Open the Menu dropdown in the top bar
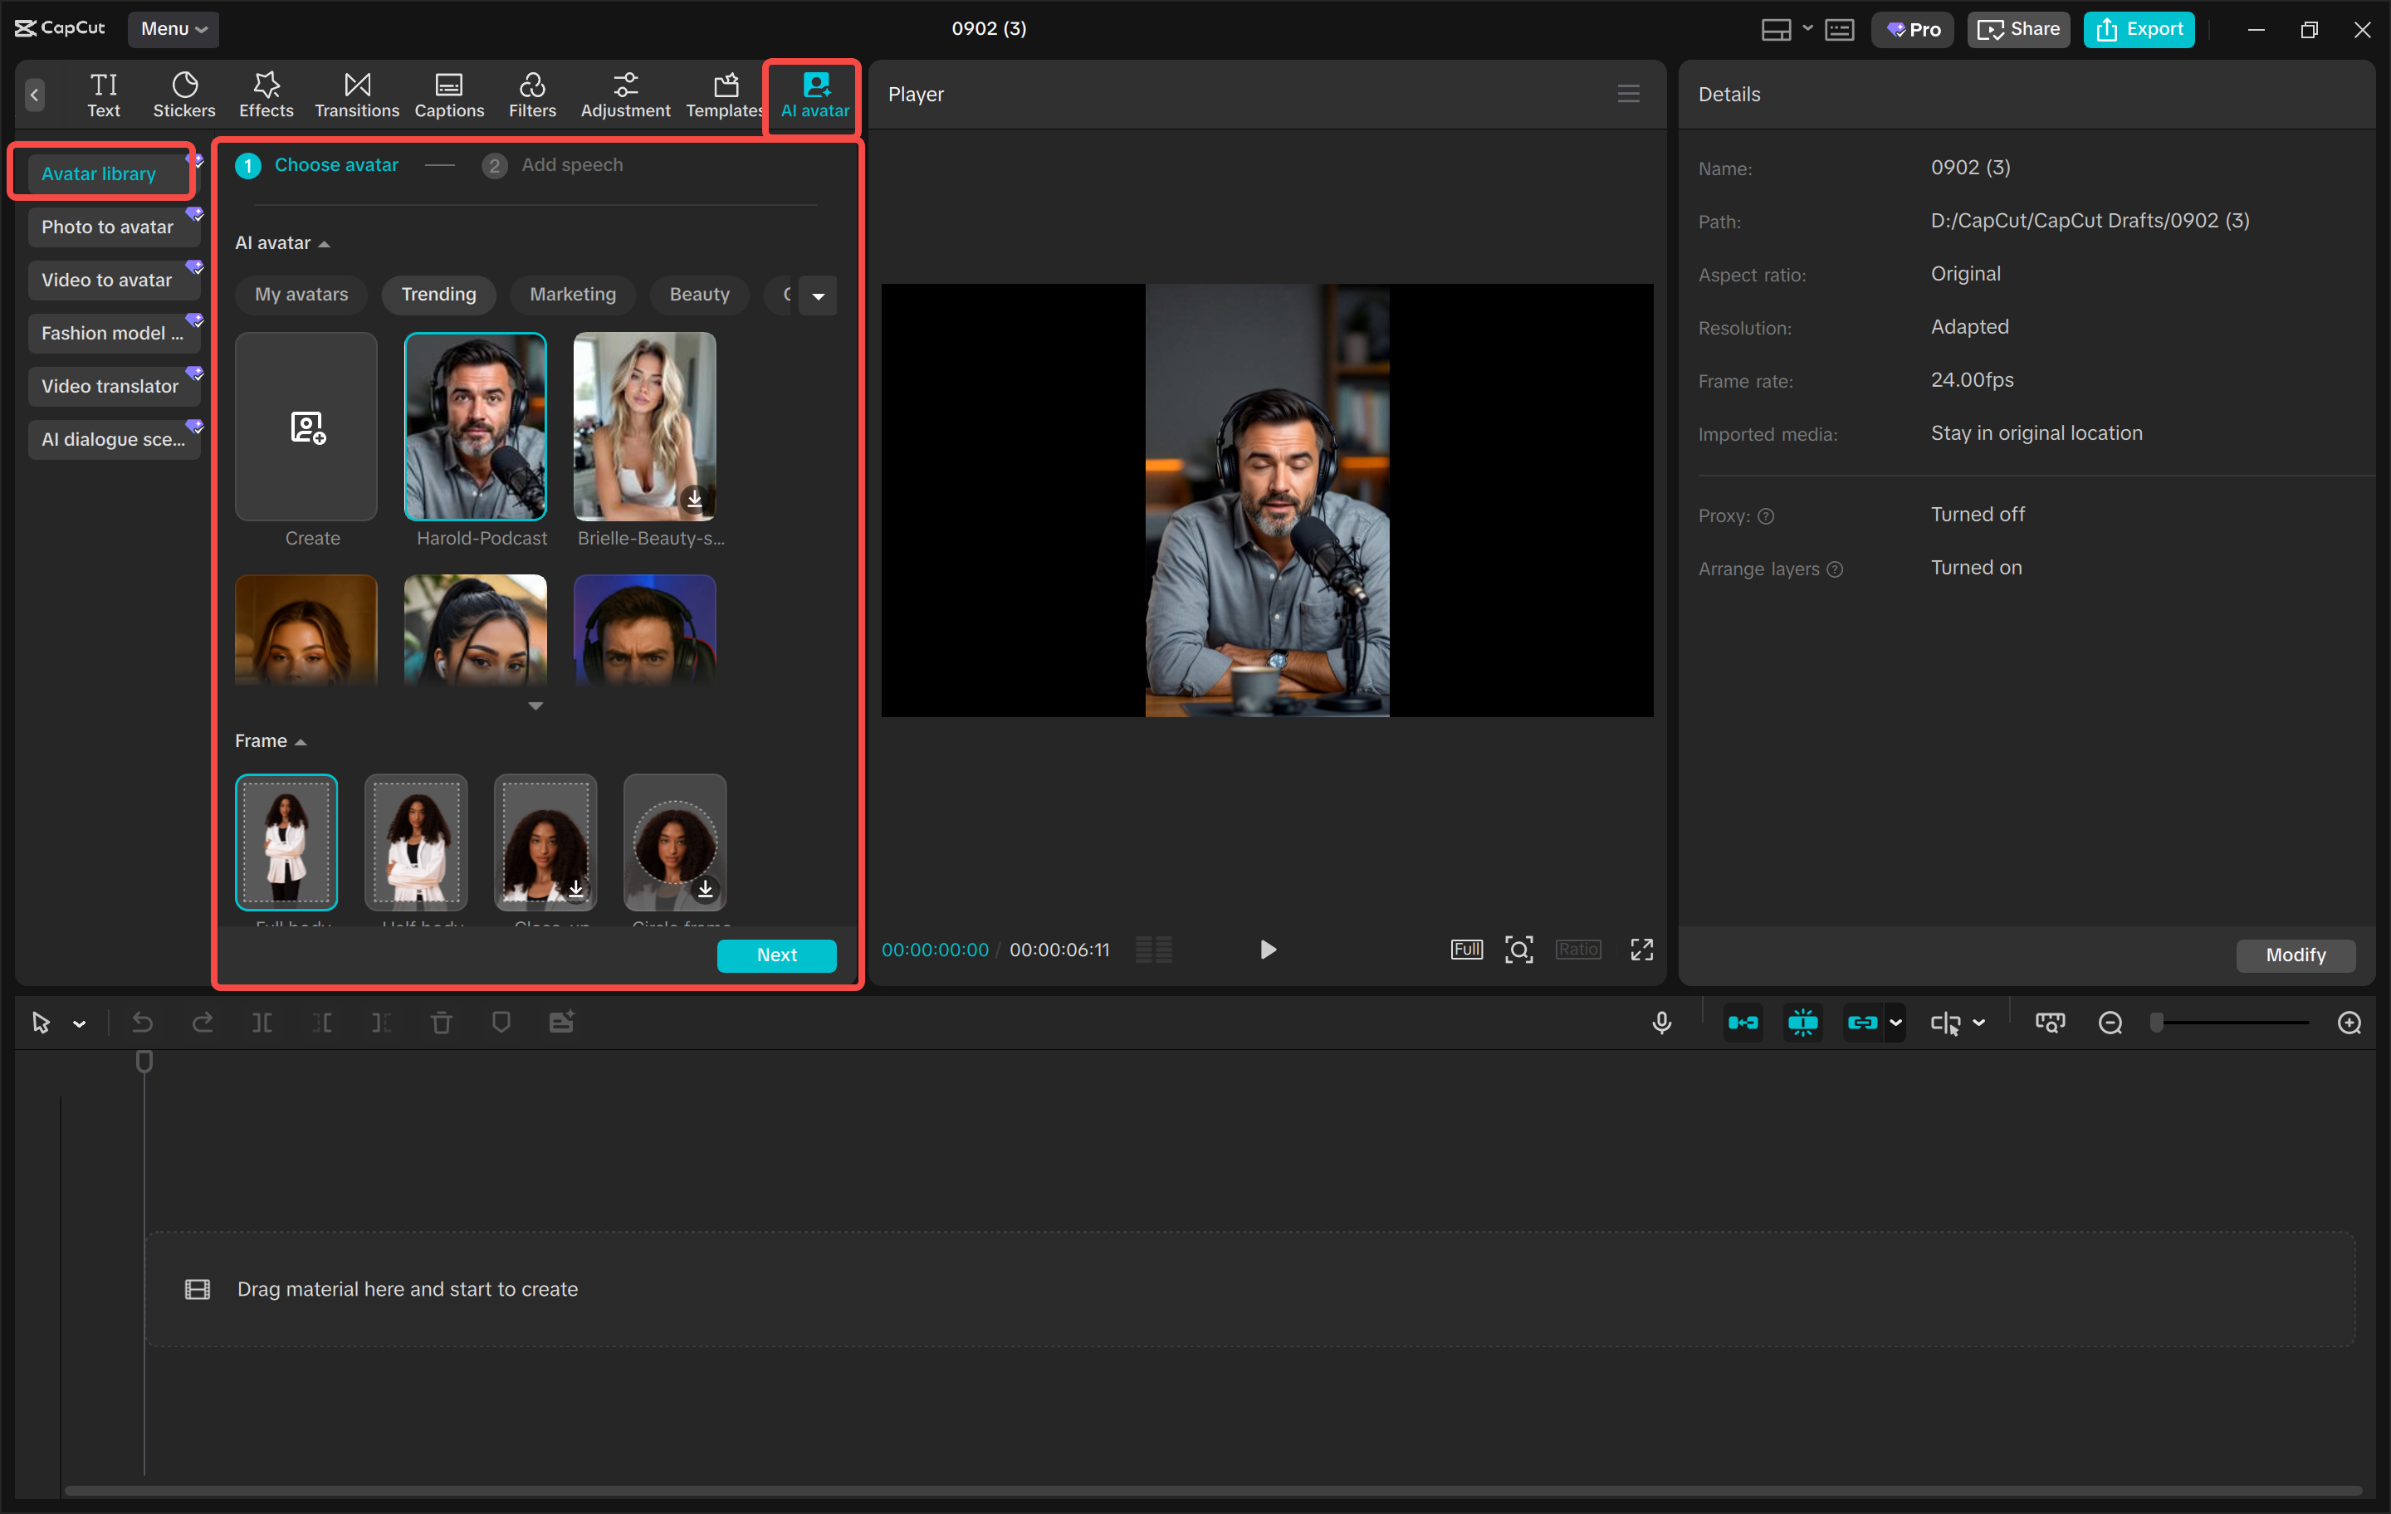This screenshot has width=2391, height=1514. [173, 29]
